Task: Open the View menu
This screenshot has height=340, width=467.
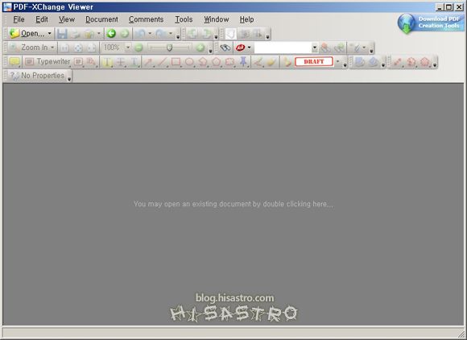Action: [x=66, y=19]
